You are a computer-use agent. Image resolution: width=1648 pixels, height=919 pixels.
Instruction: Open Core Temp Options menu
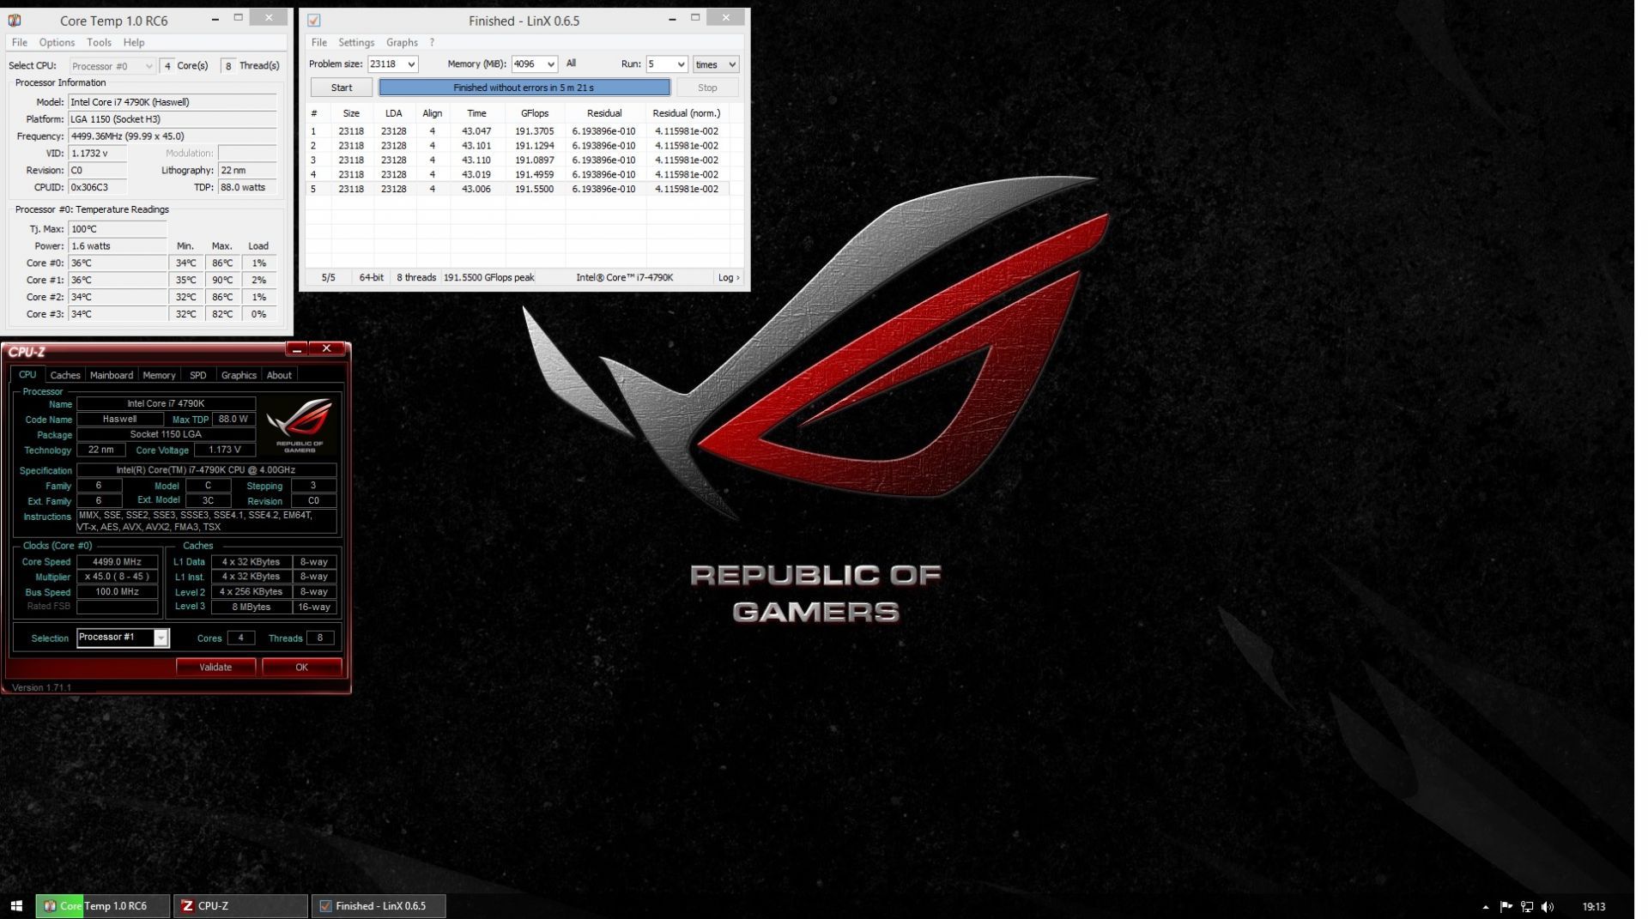point(57,42)
